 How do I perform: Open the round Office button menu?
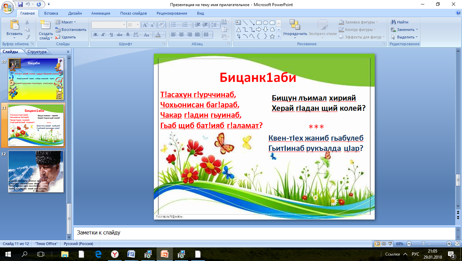tap(7, 7)
